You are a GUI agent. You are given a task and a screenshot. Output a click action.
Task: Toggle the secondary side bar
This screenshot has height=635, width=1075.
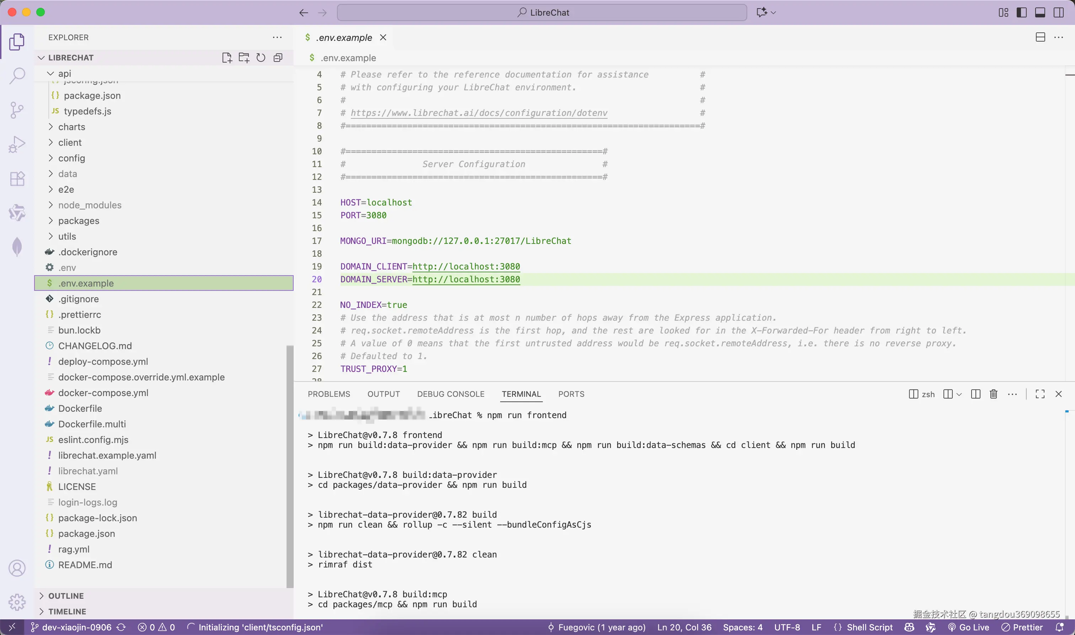[x=1058, y=12]
